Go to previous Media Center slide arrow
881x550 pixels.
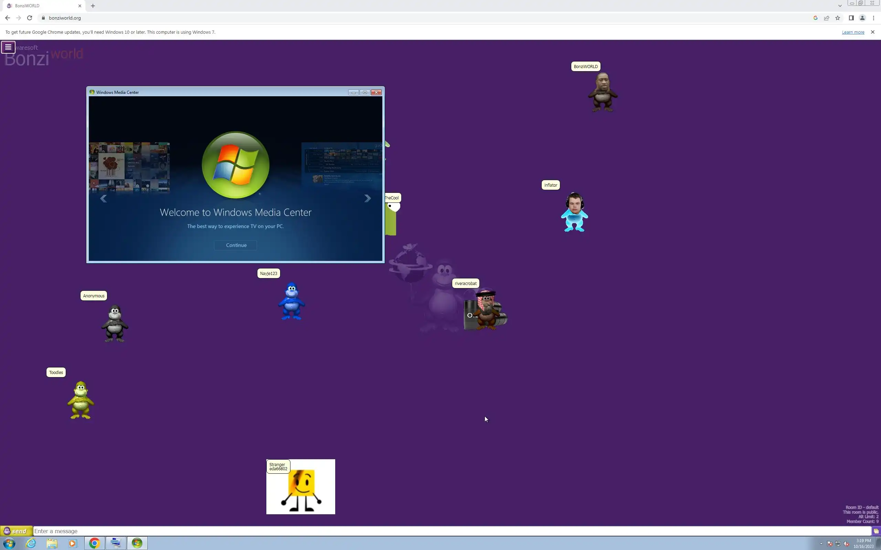coord(103,198)
